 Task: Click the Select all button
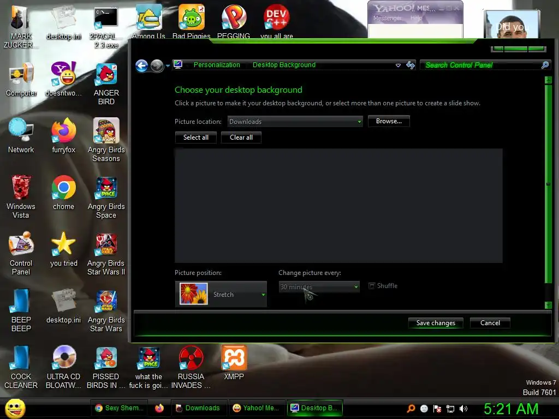pos(196,137)
